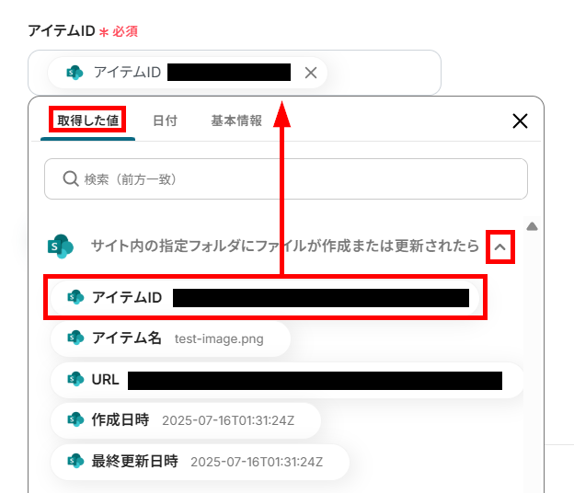Choose the アイテムID value from the list
Viewport: 574px width, 493px height.
coord(265,298)
